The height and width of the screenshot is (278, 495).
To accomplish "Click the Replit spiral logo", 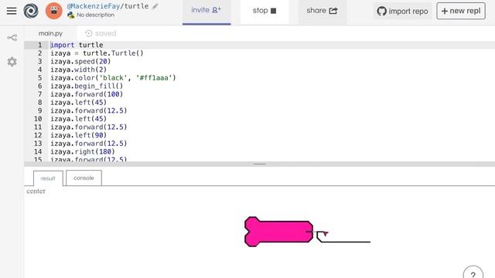I will [x=31, y=11].
